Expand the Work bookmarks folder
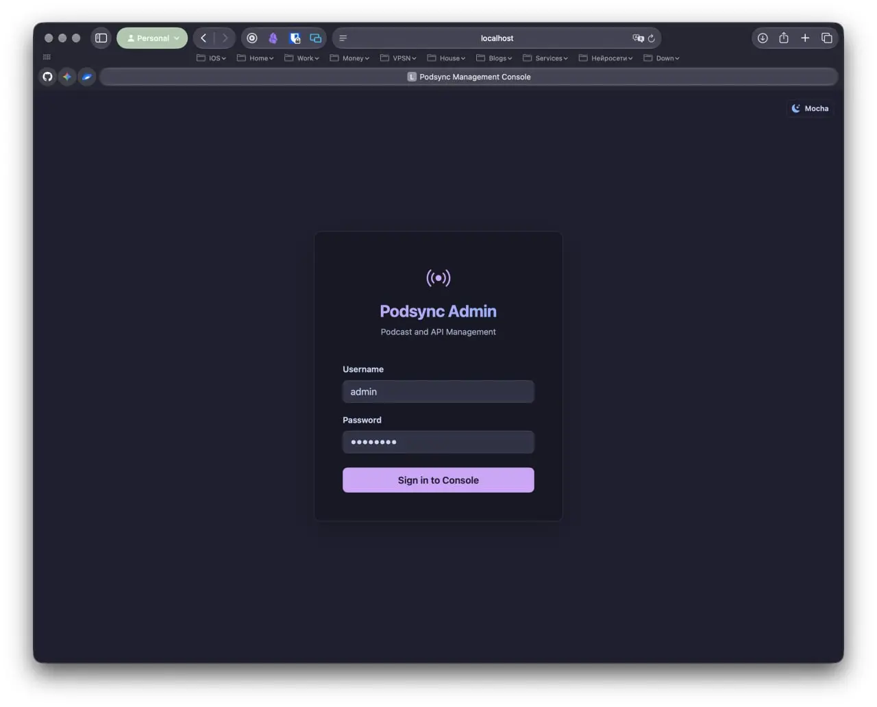 (301, 58)
